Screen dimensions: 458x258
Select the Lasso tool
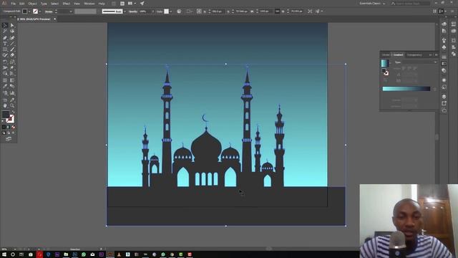coord(12,32)
